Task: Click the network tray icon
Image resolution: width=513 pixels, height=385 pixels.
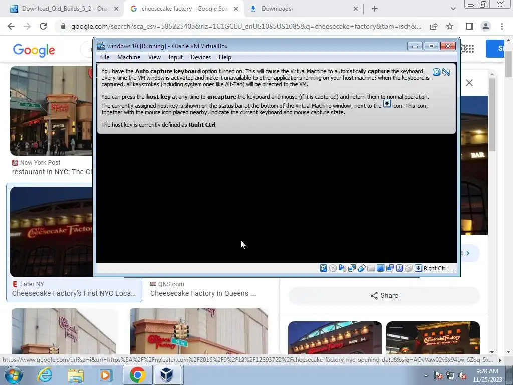Action: (450, 375)
